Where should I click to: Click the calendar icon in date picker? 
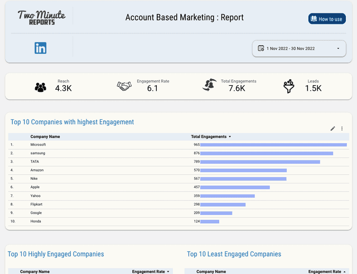coord(260,48)
